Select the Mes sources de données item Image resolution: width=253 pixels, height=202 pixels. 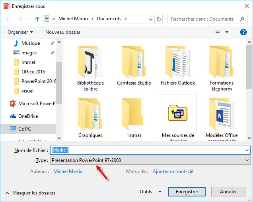tap(178, 115)
